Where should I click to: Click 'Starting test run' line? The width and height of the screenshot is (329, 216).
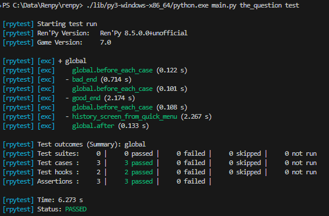67,24
